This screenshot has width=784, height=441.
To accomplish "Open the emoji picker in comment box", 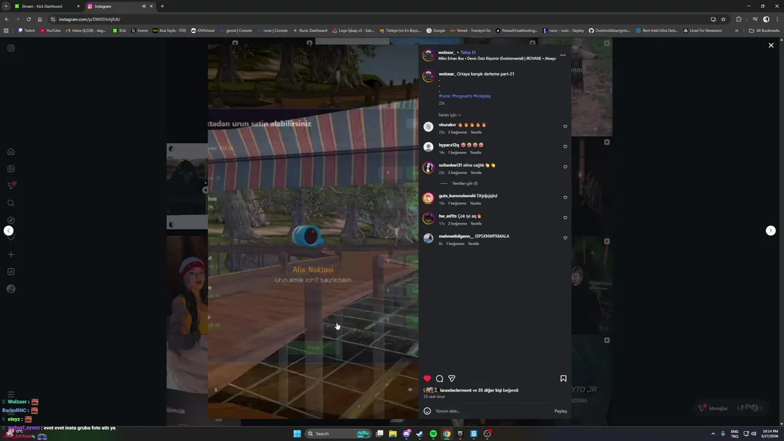I will [x=427, y=411].
